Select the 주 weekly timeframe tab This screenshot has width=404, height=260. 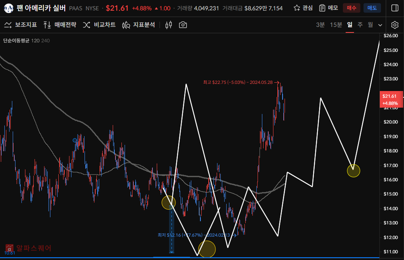360,25
